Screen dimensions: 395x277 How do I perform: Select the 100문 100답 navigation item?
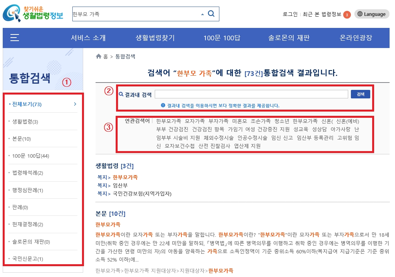pos(222,38)
